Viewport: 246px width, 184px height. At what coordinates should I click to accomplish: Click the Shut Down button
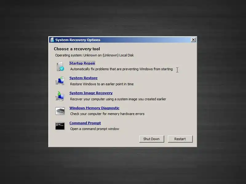tap(152, 139)
